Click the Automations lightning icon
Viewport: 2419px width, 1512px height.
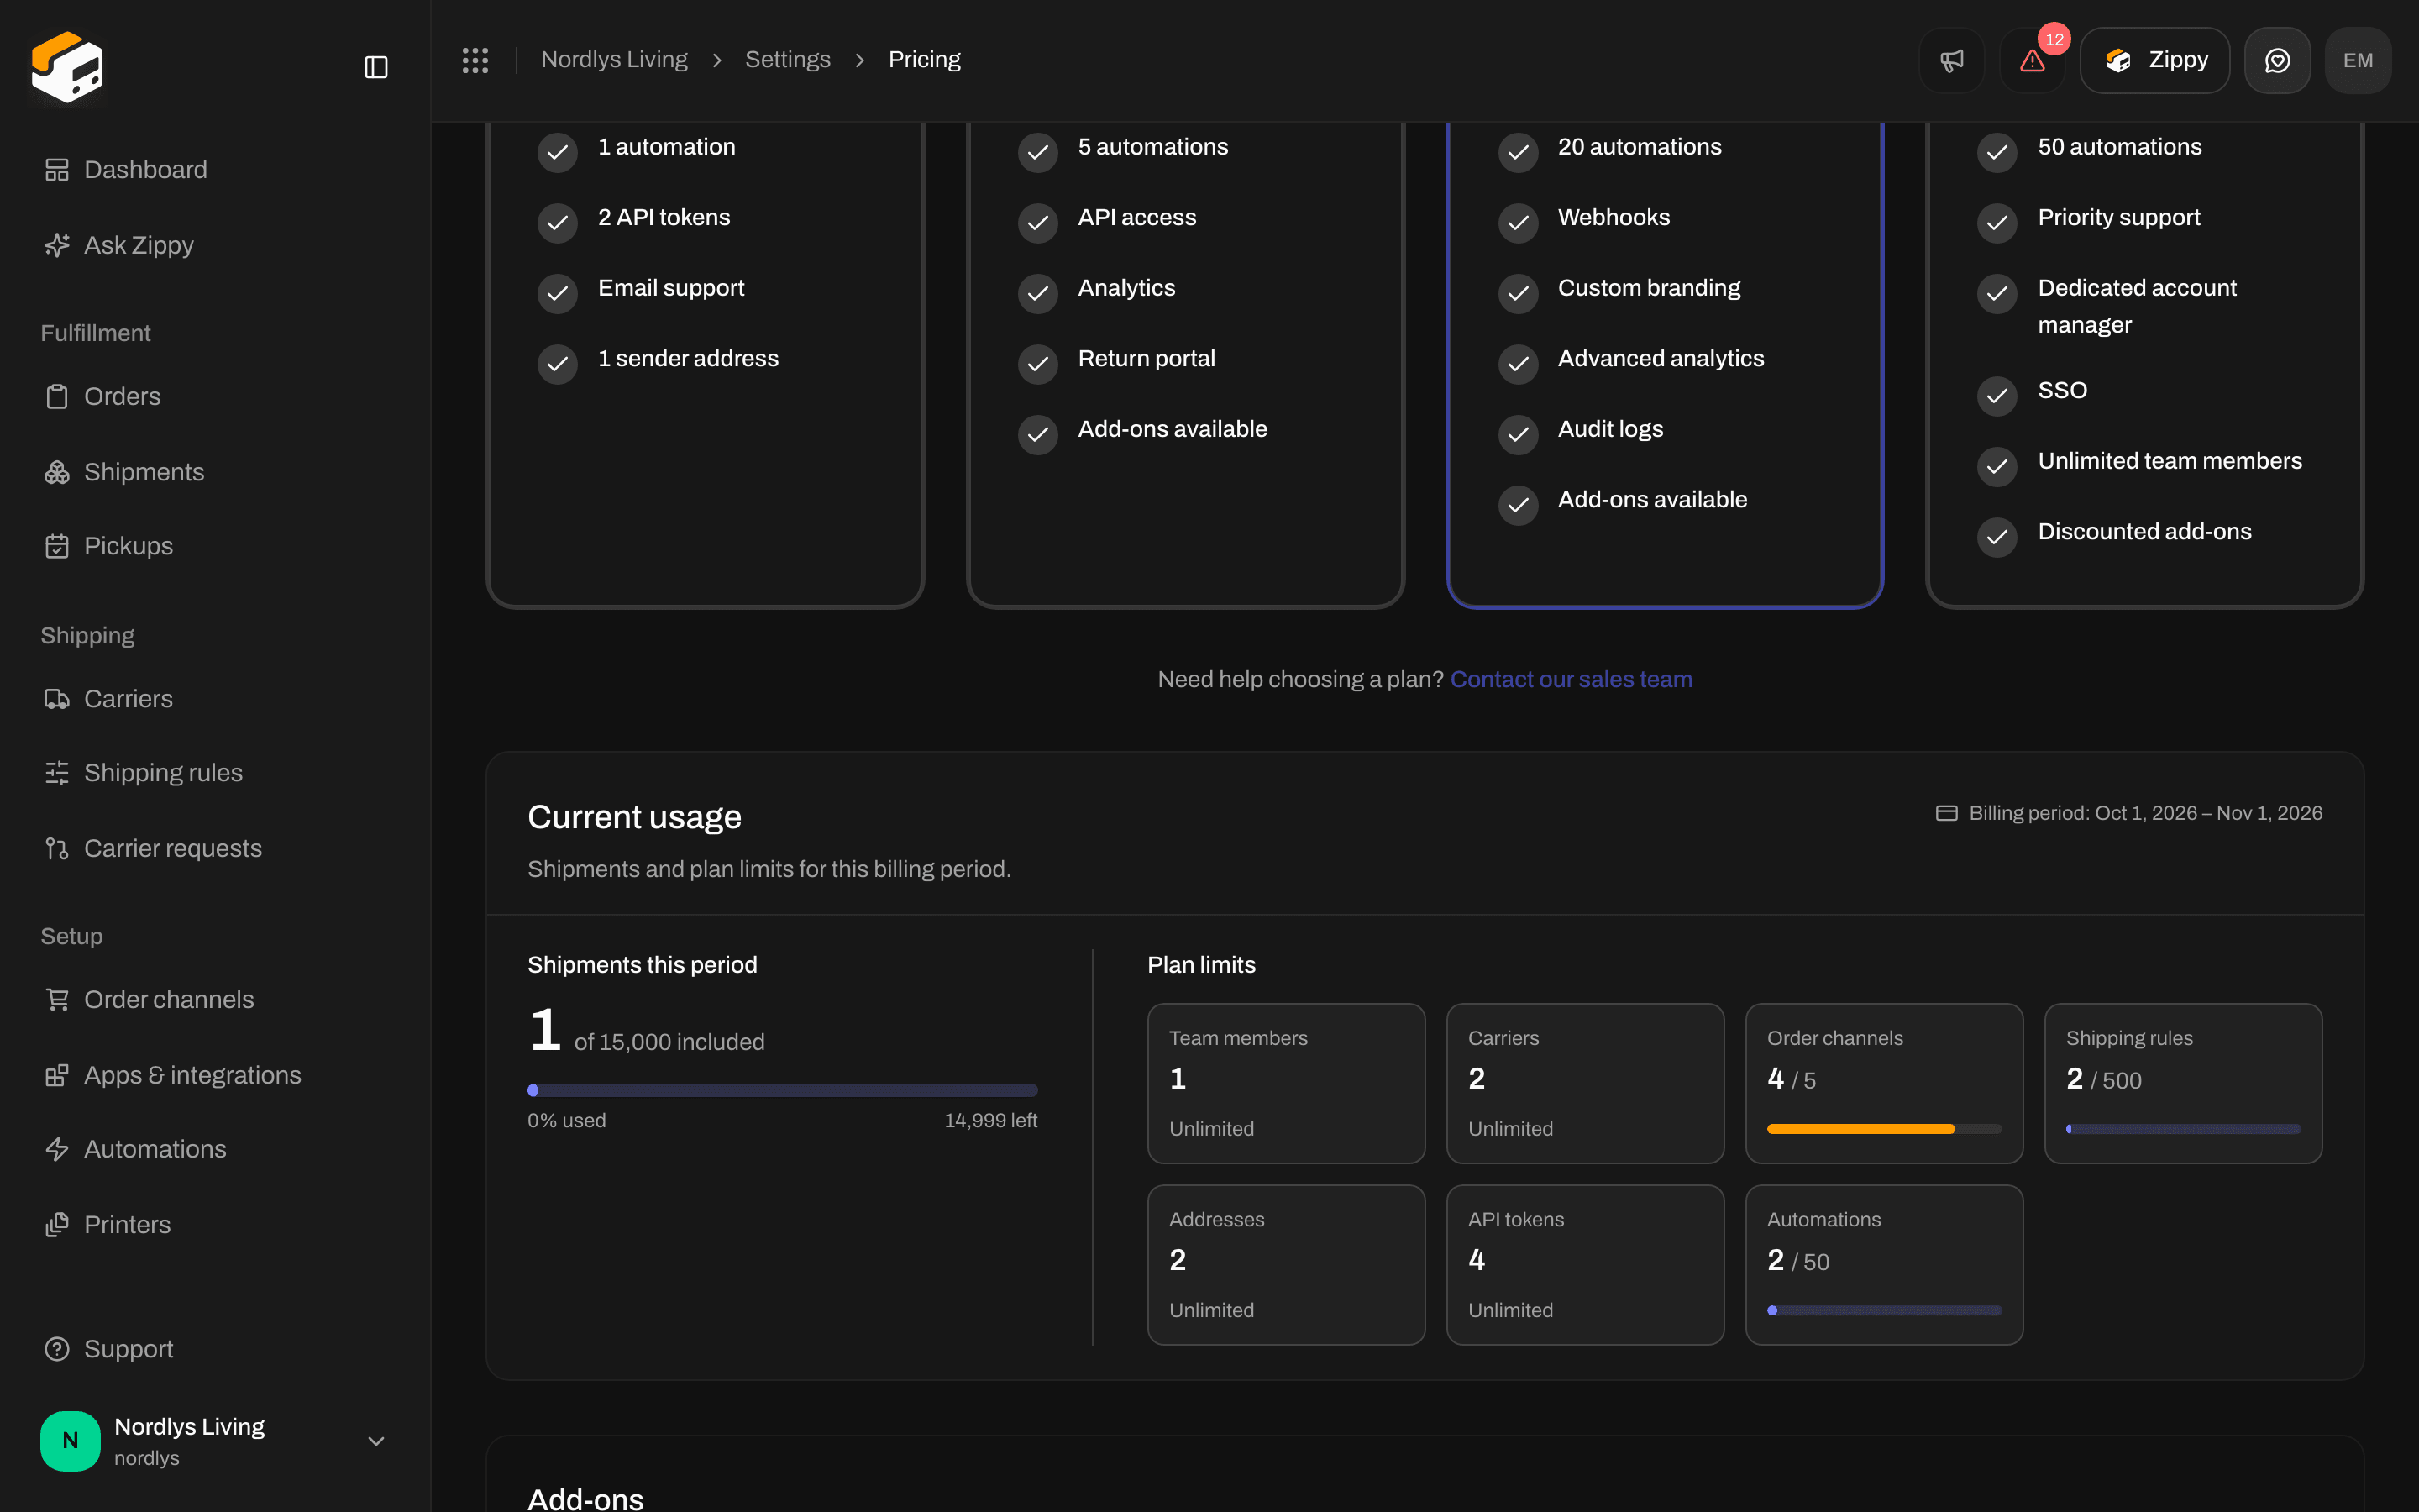pyautogui.click(x=57, y=1149)
